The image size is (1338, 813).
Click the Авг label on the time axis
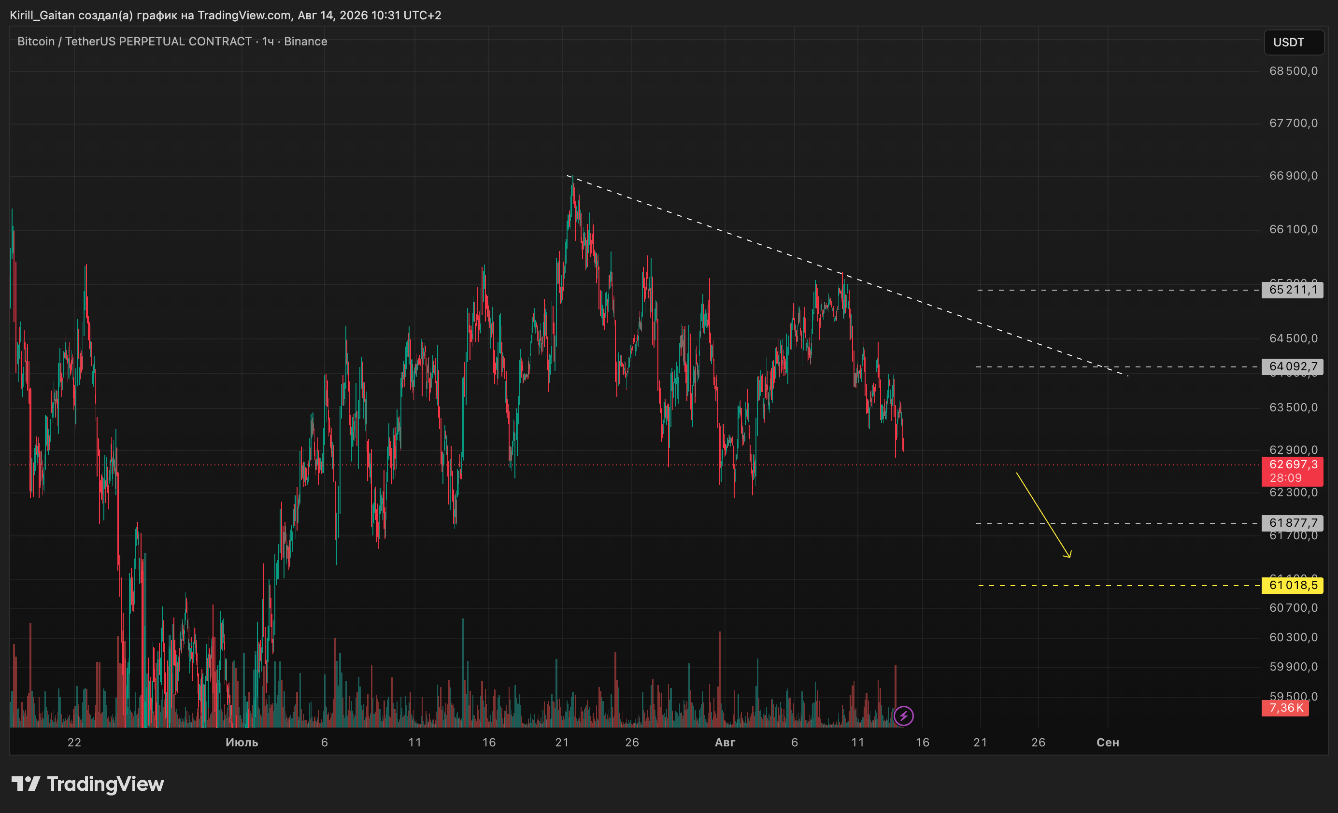point(725,743)
